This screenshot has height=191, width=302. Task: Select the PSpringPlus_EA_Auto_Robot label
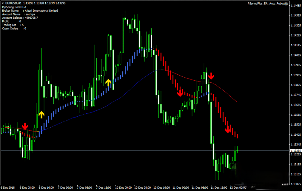coord(266,4)
